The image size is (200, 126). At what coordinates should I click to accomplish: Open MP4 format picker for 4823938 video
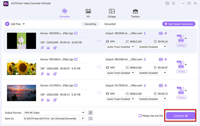(x=182, y=39)
